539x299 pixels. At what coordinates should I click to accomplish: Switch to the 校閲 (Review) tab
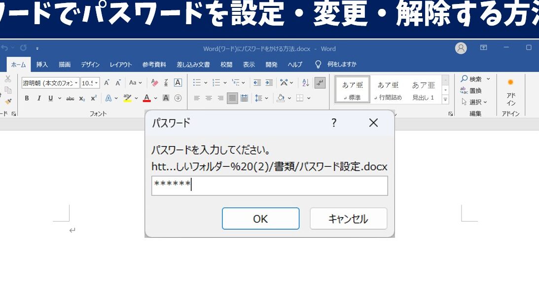click(226, 65)
